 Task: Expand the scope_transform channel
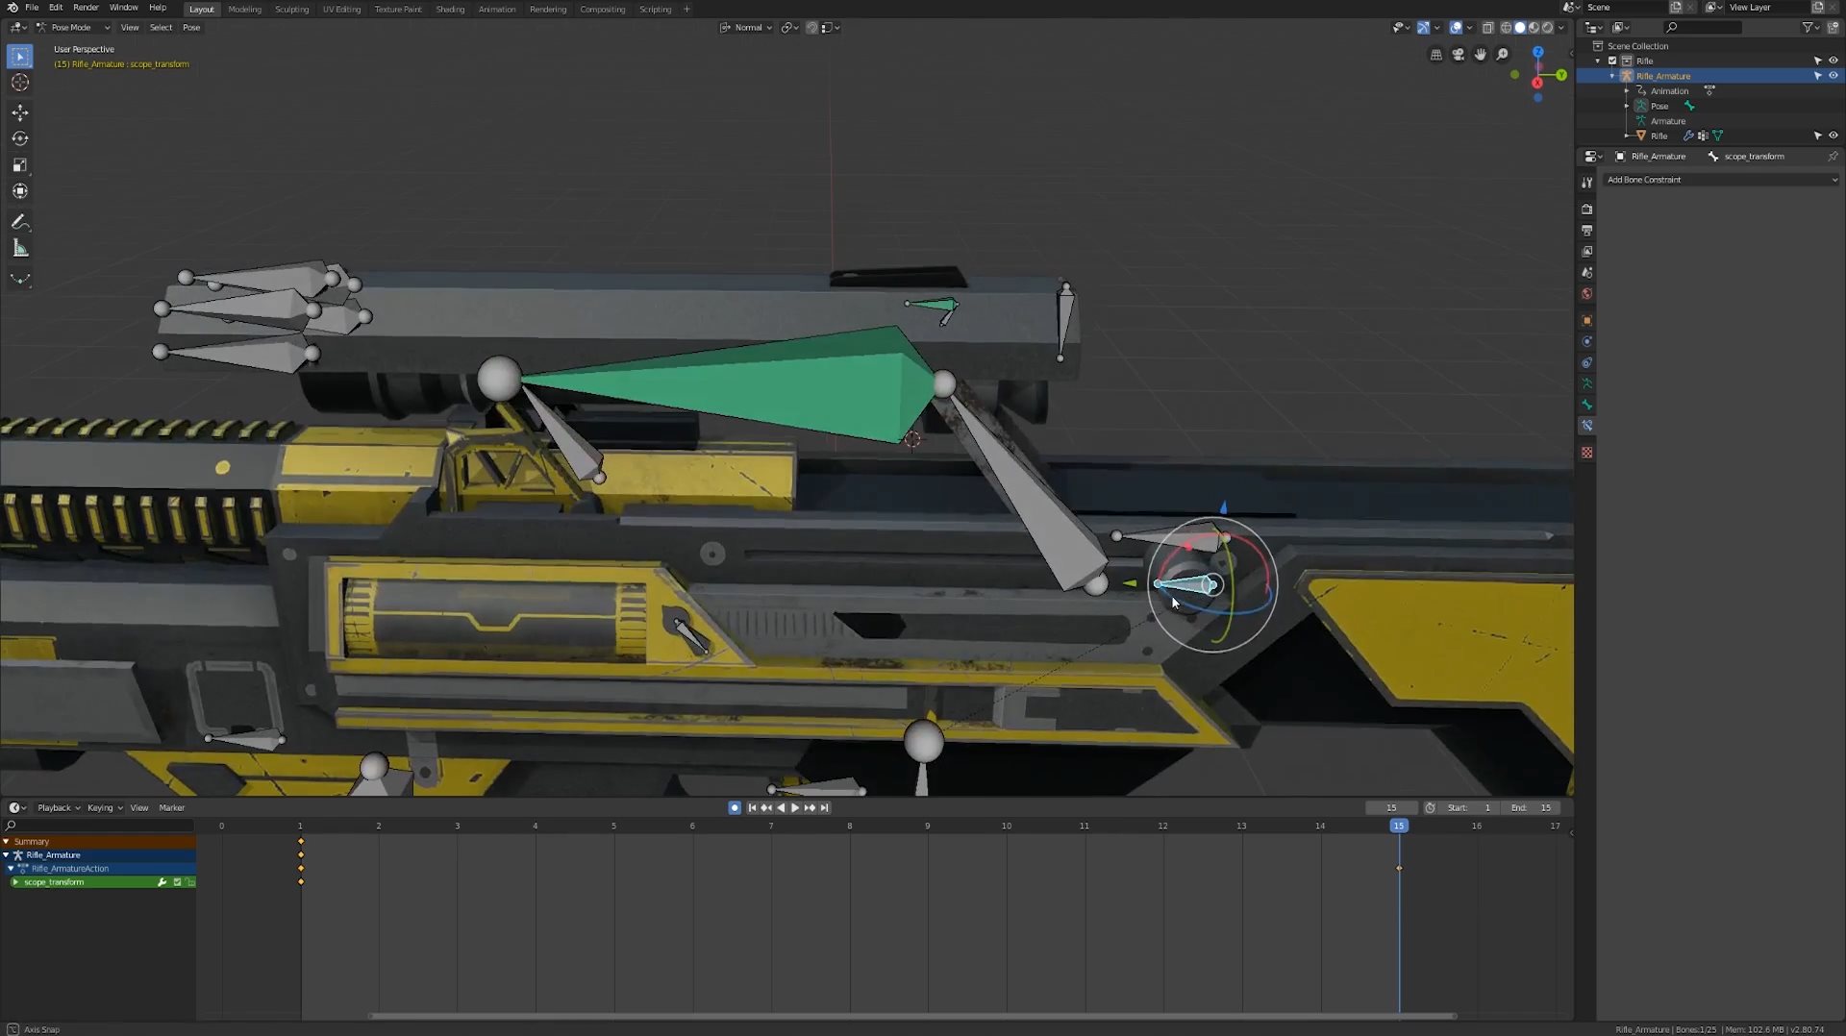coord(15,882)
